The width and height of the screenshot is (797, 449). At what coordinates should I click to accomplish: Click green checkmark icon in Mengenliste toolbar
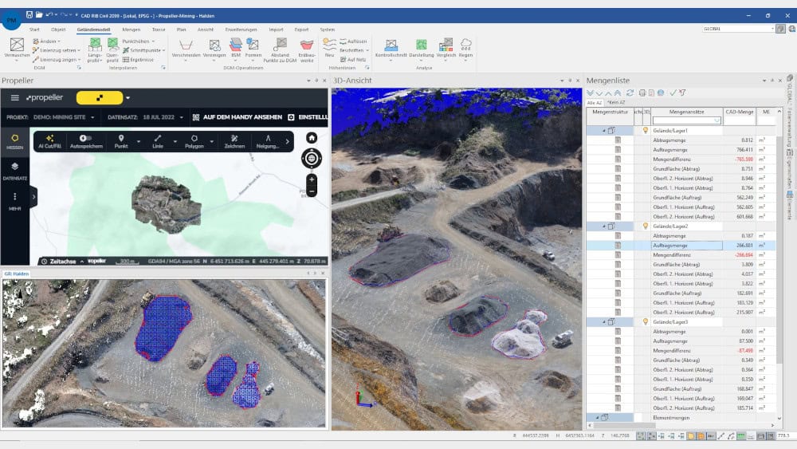pos(673,93)
